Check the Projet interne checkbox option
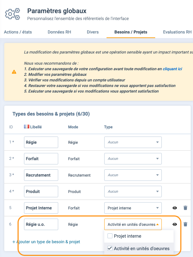193x257 pixels. click(x=110, y=236)
